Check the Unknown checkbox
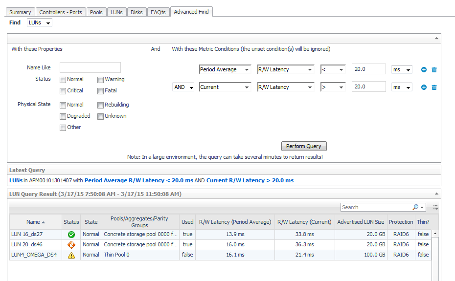 (x=100, y=116)
